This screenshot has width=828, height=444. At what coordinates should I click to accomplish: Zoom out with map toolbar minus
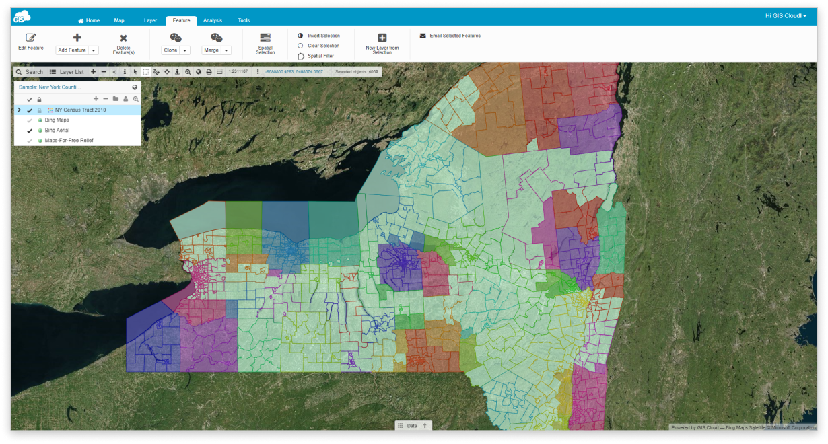click(x=104, y=72)
